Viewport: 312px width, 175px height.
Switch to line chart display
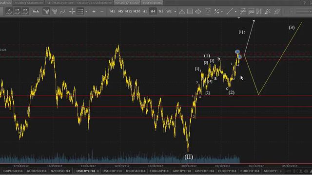[x=62, y=11]
